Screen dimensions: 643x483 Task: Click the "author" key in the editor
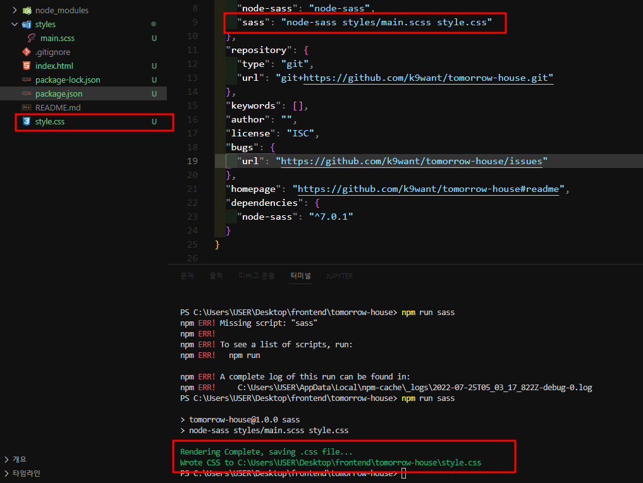pyautogui.click(x=248, y=119)
